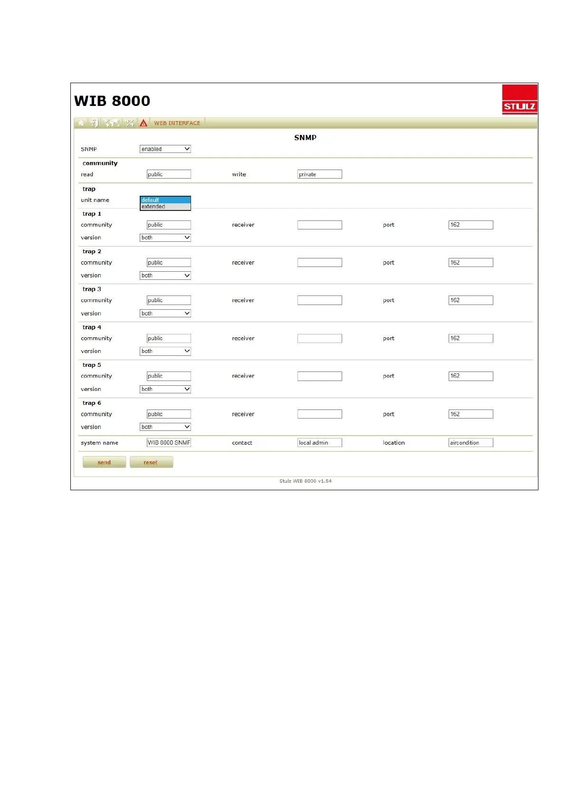Click the 'trap 6' section label
Image resolution: width=566 pixels, height=800 pixels.
(x=92, y=403)
